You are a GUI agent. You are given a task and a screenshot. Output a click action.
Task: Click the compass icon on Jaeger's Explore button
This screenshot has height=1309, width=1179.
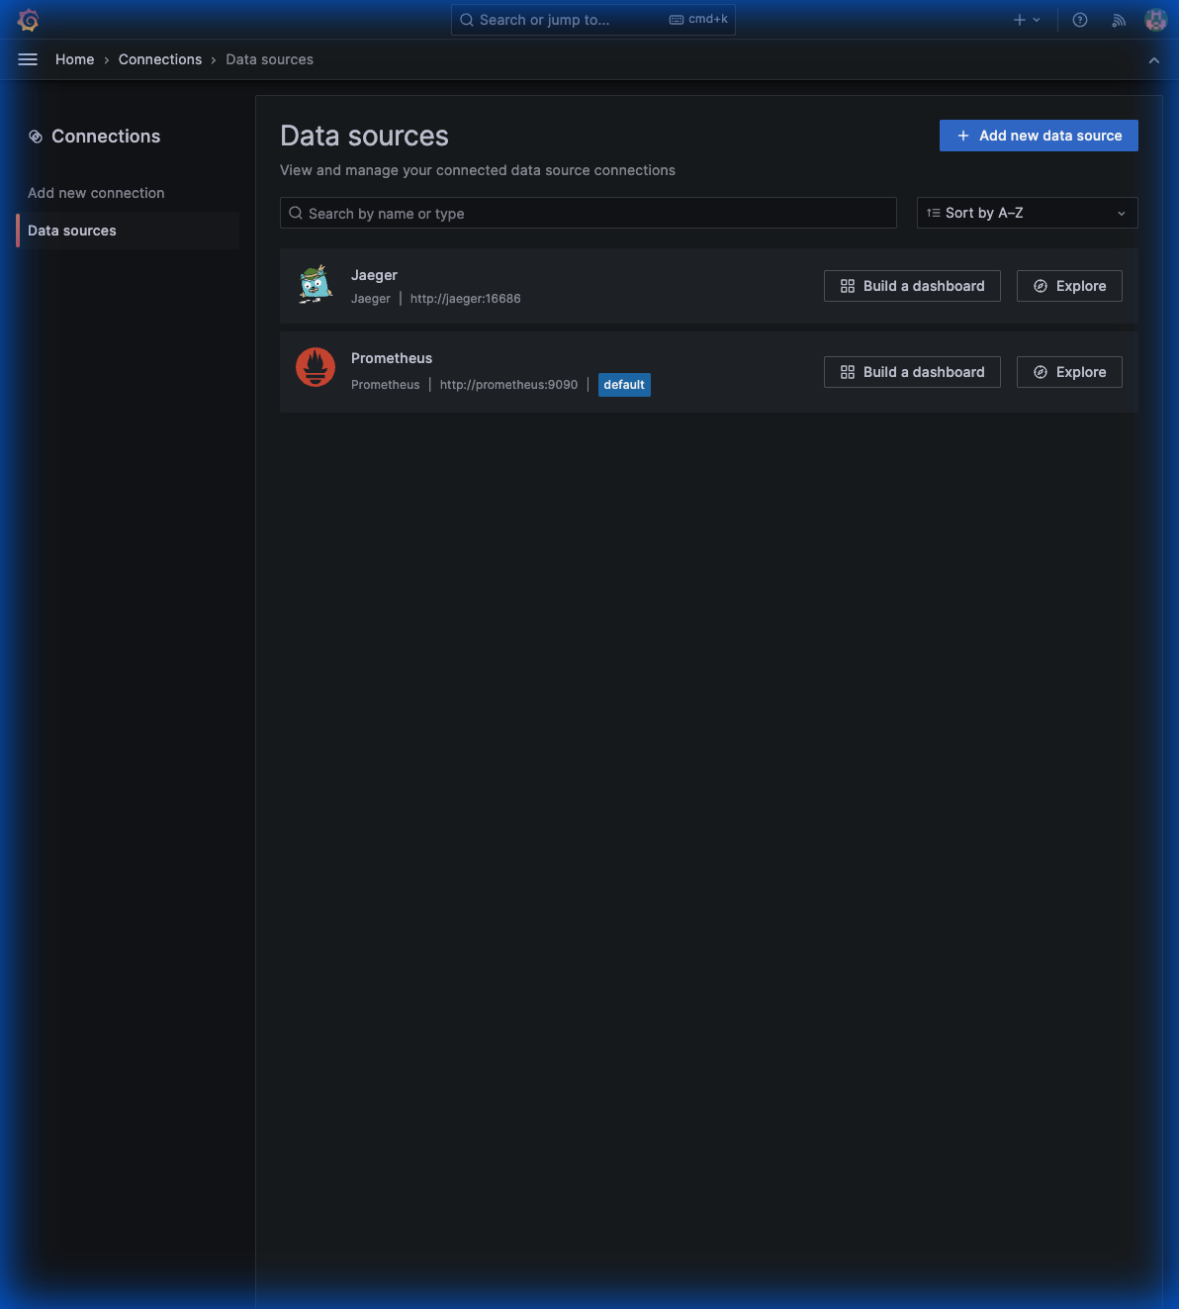1040,286
